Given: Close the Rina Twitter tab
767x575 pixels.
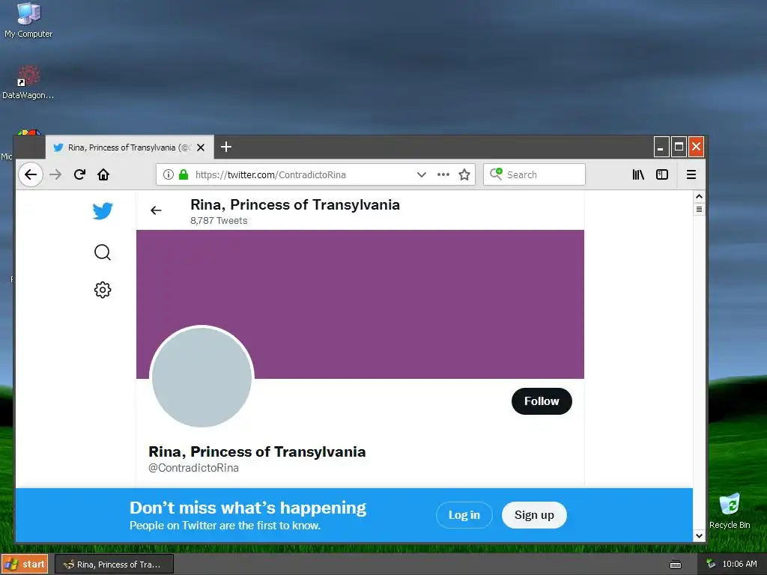Looking at the screenshot, I should click(x=201, y=147).
